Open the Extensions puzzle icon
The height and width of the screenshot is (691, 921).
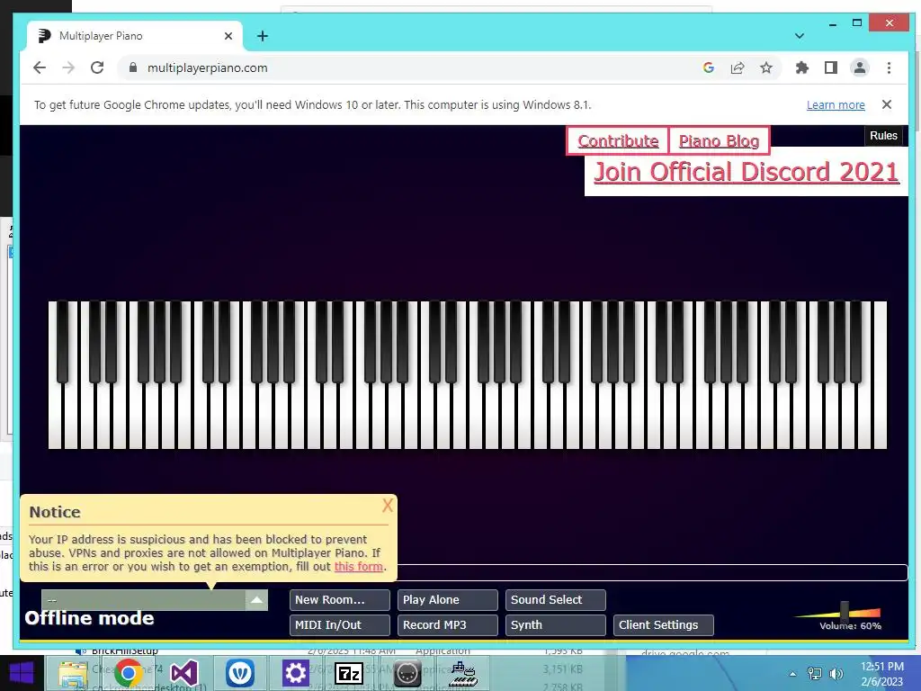tap(801, 67)
